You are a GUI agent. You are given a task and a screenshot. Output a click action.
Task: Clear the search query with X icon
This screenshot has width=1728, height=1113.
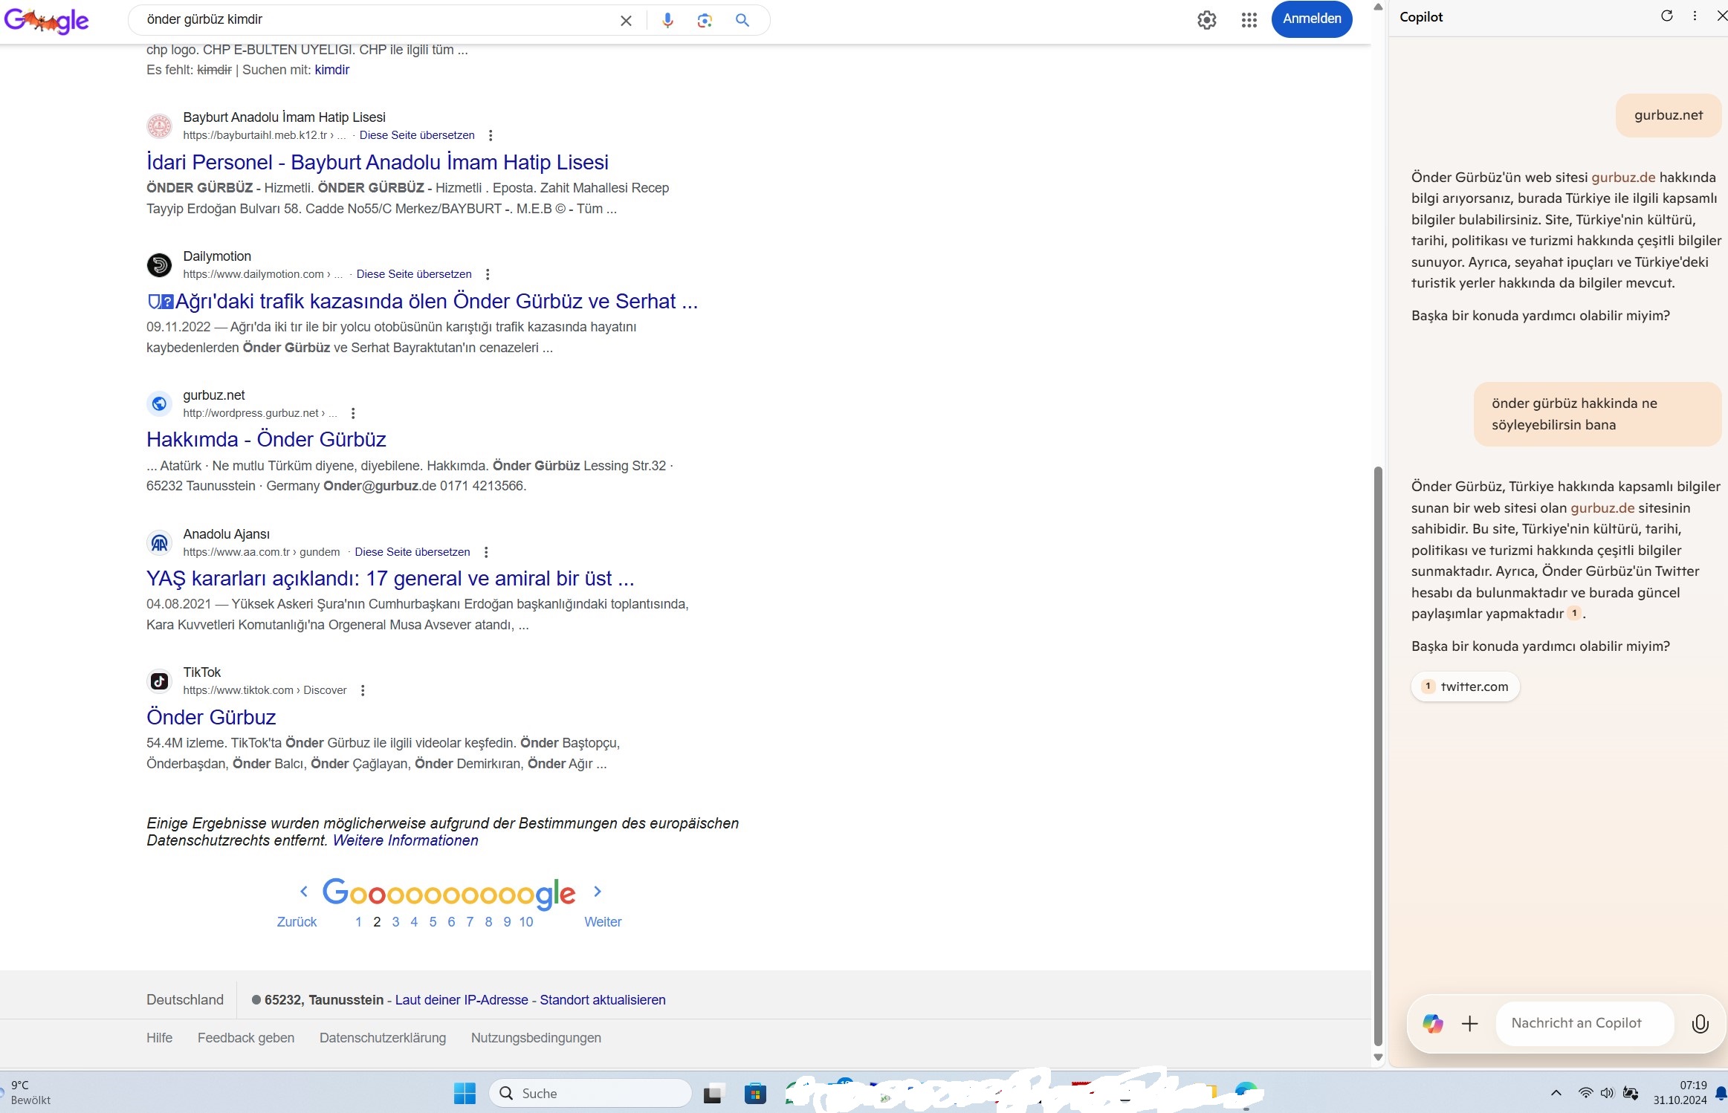tap(626, 20)
